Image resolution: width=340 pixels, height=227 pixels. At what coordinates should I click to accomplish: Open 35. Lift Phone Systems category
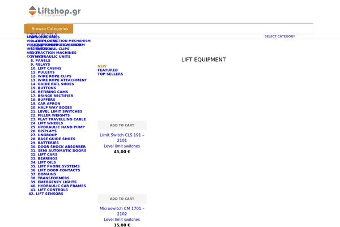click(55, 166)
